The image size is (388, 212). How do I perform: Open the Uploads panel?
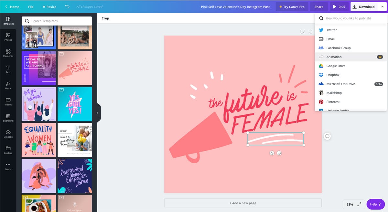(8, 134)
